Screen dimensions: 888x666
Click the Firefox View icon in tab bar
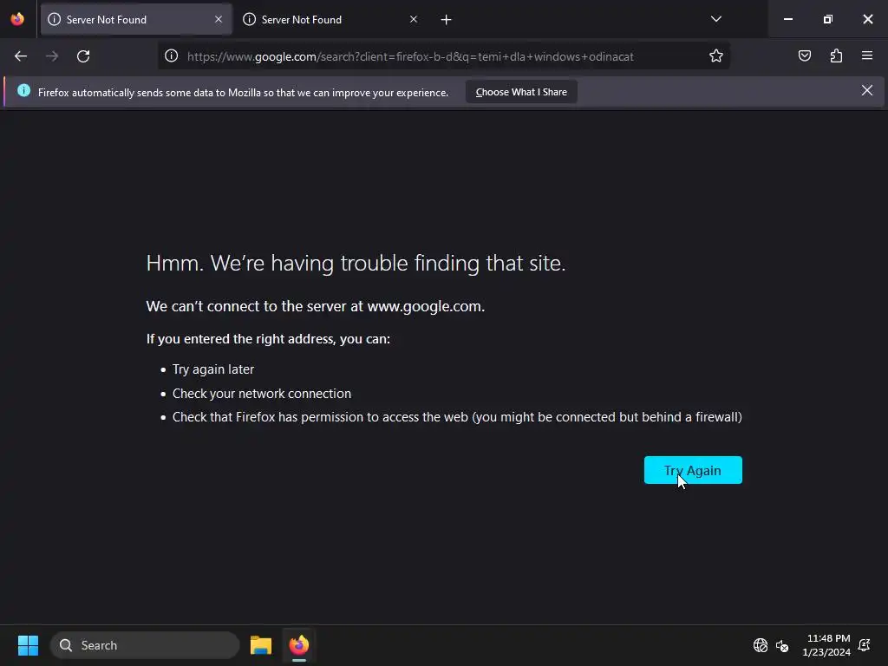[x=17, y=19]
